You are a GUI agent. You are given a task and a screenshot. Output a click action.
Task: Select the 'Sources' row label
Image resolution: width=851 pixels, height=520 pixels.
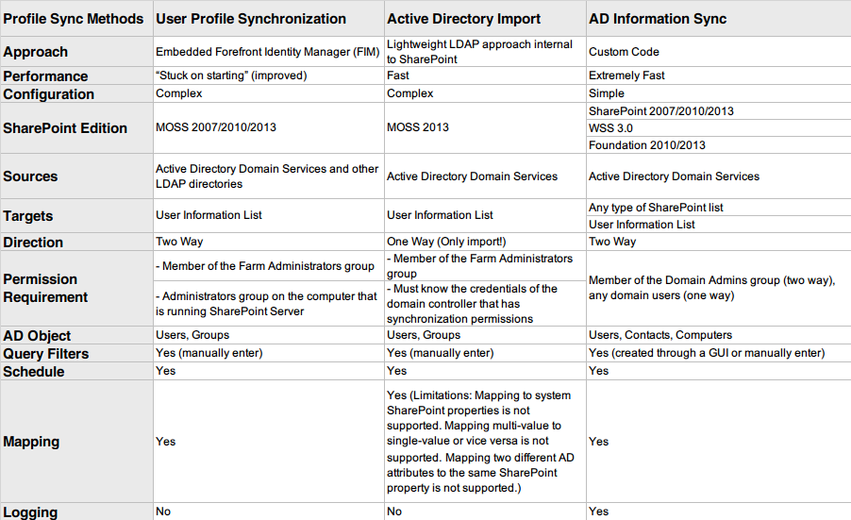(76, 176)
